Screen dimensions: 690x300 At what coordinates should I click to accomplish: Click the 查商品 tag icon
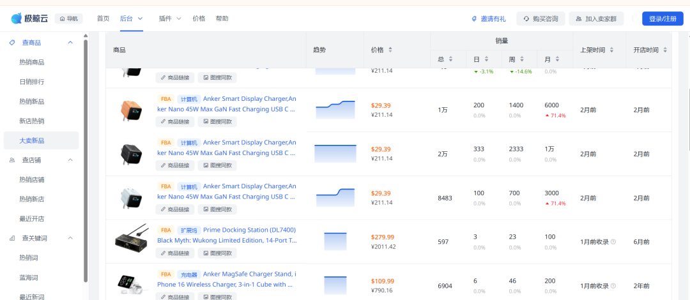pyautogui.click(x=12, y=43)
